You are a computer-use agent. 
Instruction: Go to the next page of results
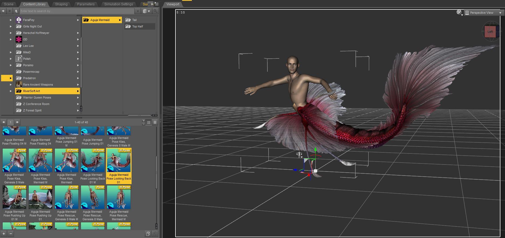click(x=17, y=122)
